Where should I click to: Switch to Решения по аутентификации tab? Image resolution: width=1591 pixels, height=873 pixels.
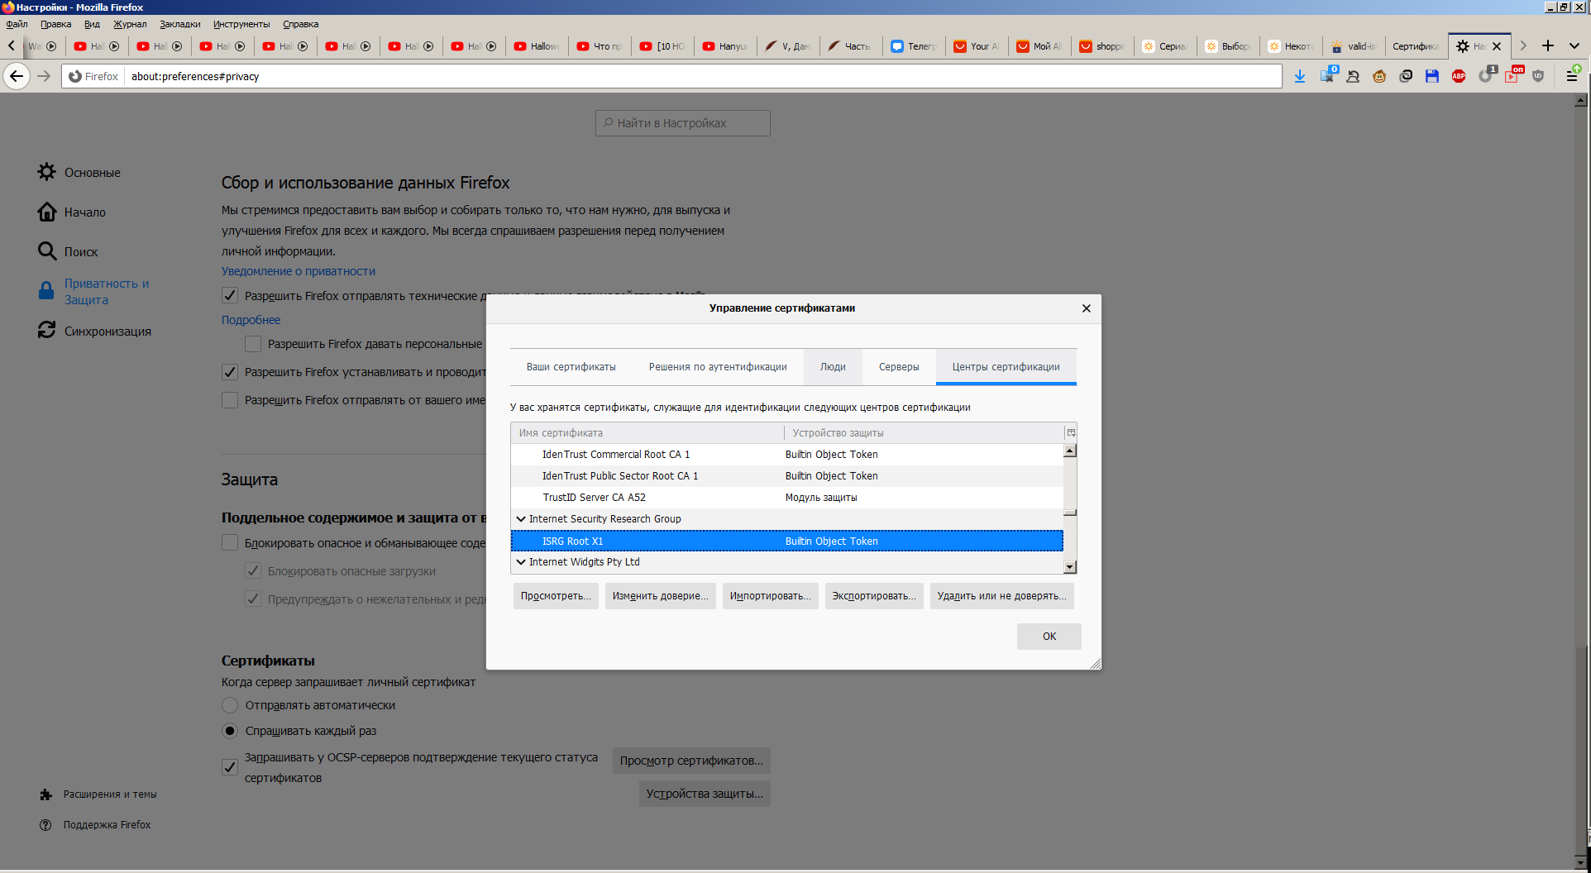coord(718,367)
